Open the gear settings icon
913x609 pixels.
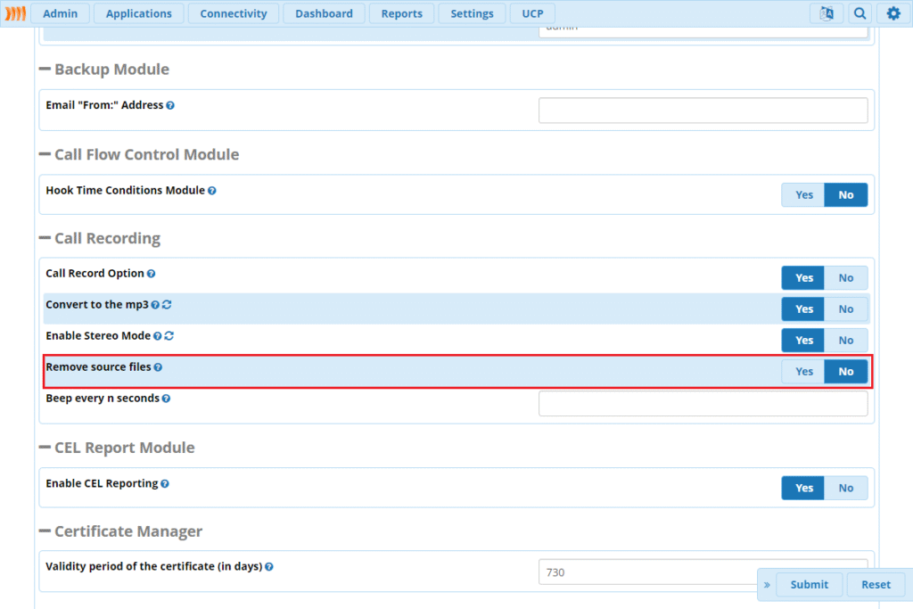click(x=893, y=13)
